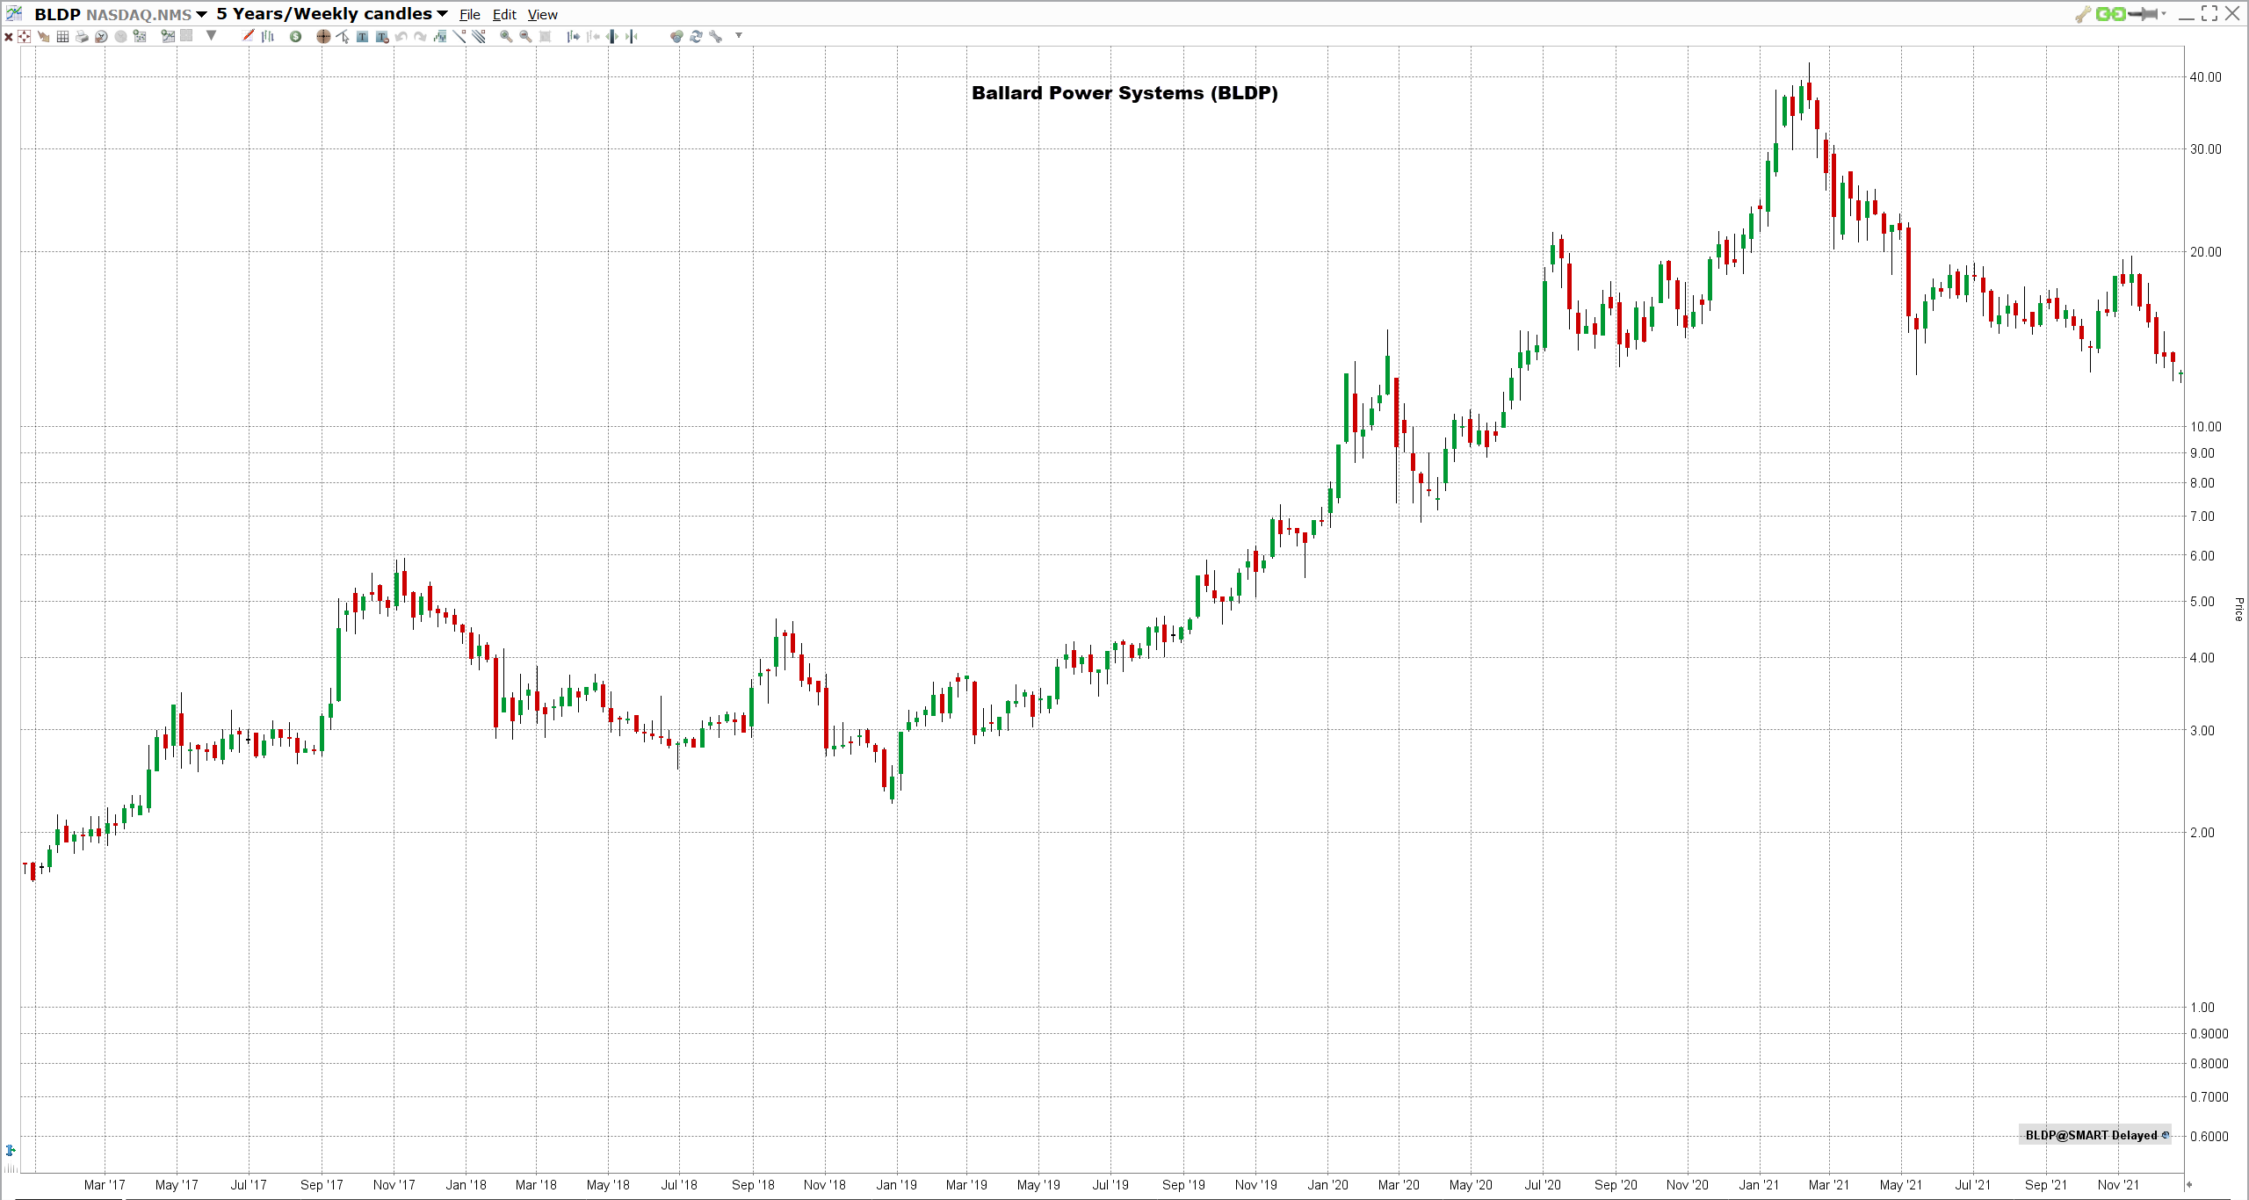Click the title bar wrench settings icon
This screenshot has height=1200, width=2249.
(2083, 13)
